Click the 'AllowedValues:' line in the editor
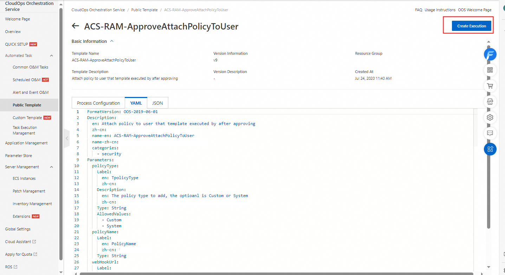Image resolution: width=505 pixels, height=275 pixels. pos(114,214)
